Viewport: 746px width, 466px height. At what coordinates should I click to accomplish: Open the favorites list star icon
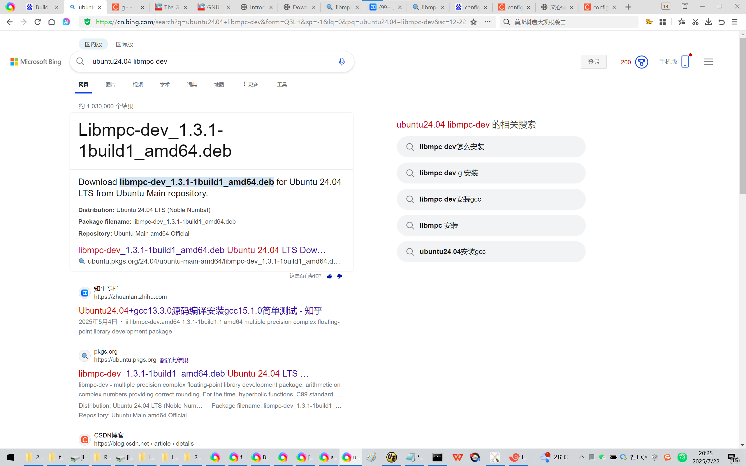click(x=682, y=22)
